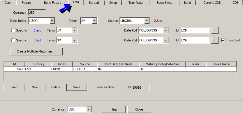Open the End Tenor 3M dropdown
The image size is (243, 114).
[x=75, y=40]
